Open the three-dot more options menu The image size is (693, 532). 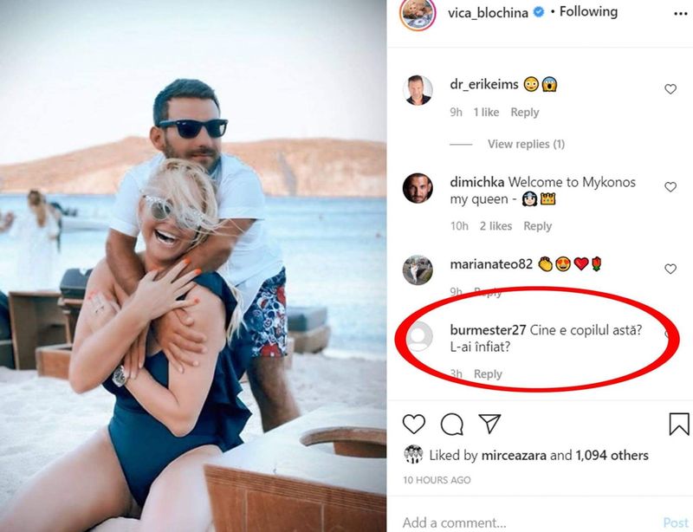click(x=678, y=14)
